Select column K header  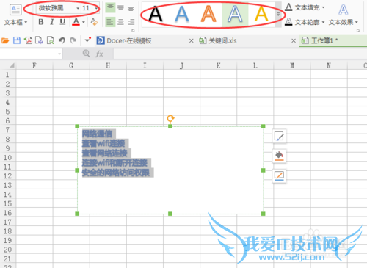pos(218,65)
